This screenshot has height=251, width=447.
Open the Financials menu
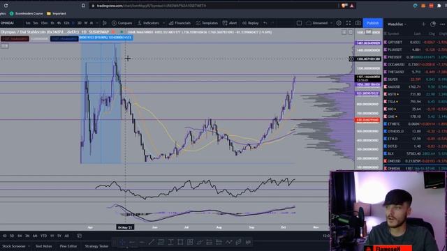click(179, 23)
